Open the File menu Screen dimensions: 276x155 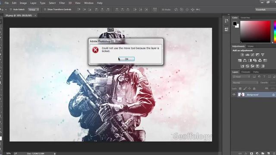click(x=7, y=3)
